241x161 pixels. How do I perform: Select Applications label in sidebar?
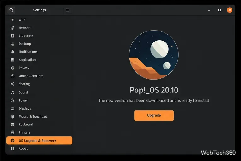pyautogui.click(x=28, y=60)
